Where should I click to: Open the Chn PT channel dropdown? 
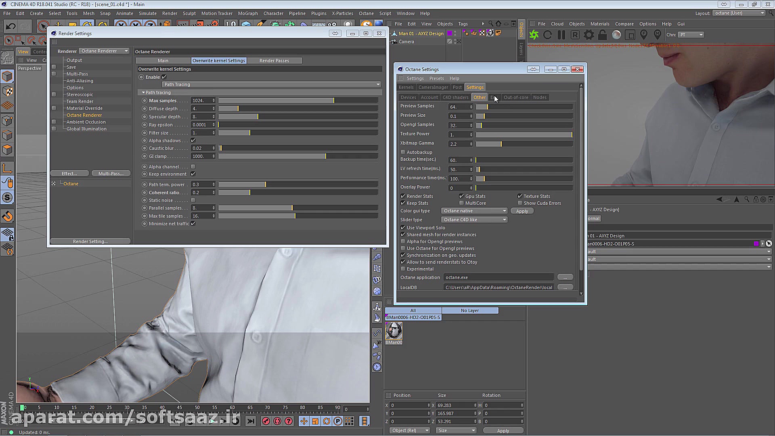click(691, 35)
